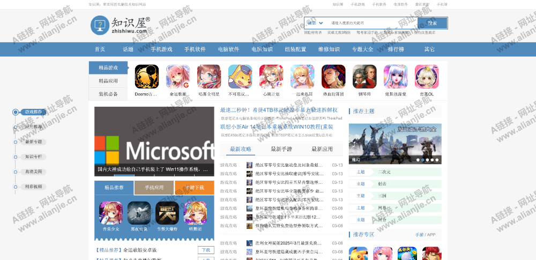Select the 精品游戏 side tab

click(x=108, y=68)
